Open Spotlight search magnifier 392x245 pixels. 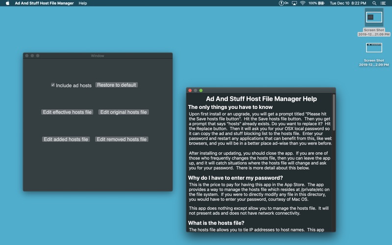pyautogui.click(x=374, y=3)
